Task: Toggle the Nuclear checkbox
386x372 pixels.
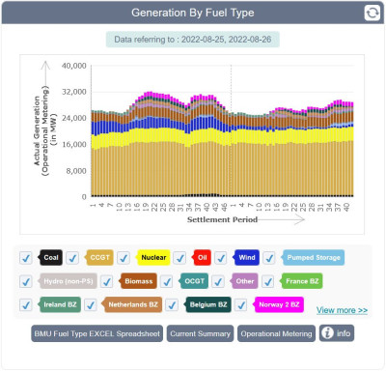Action: 124,258
